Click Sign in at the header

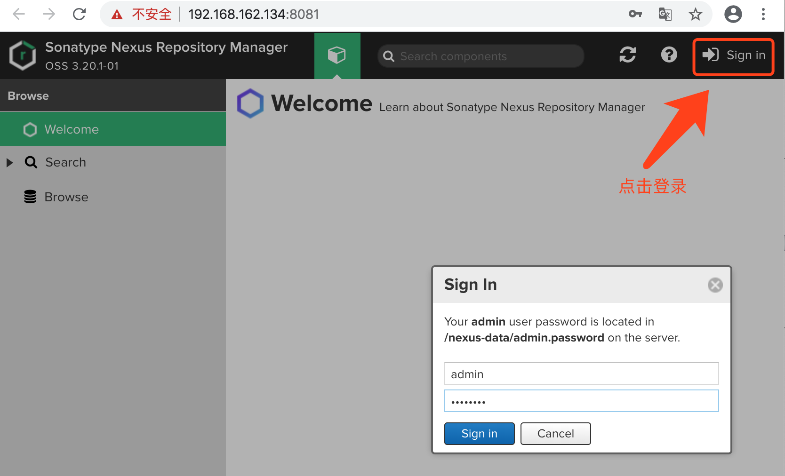pyautogui.click(x=733, y=56)
